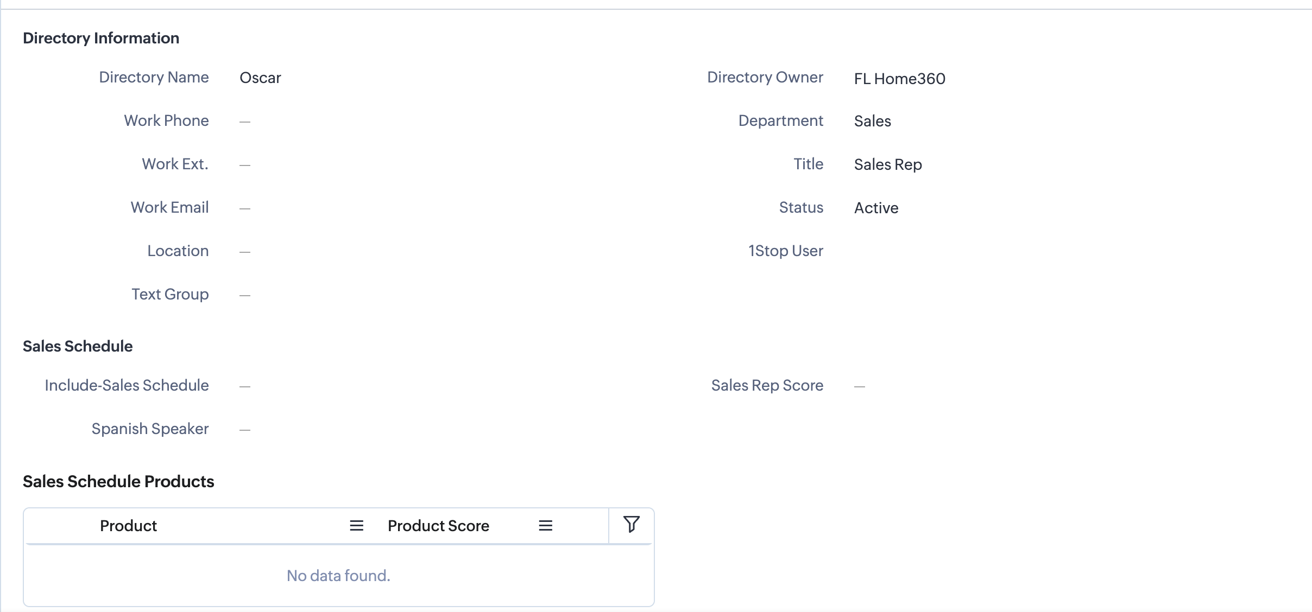Click the empty Work Phone field
Screen dimensions: 1312x612
click(245, 122)
